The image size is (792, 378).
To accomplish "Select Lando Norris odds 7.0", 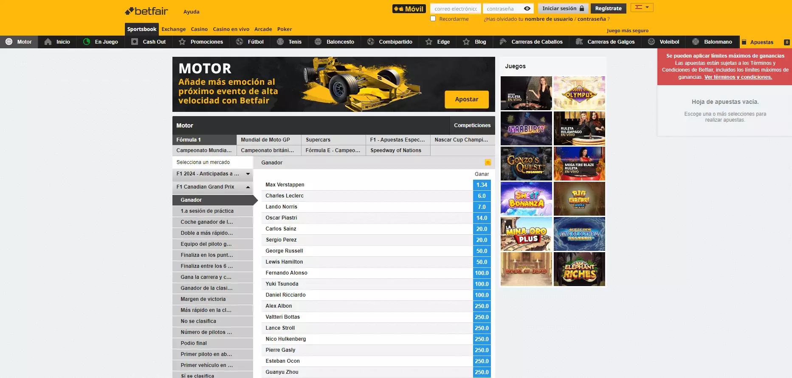I will click(482, 207).
